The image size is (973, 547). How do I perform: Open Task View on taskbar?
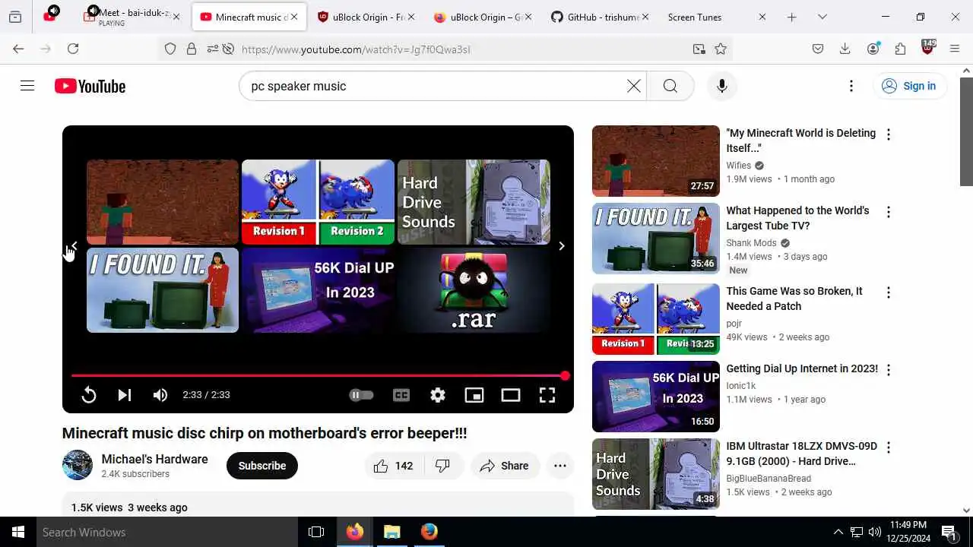coord(316,532)
